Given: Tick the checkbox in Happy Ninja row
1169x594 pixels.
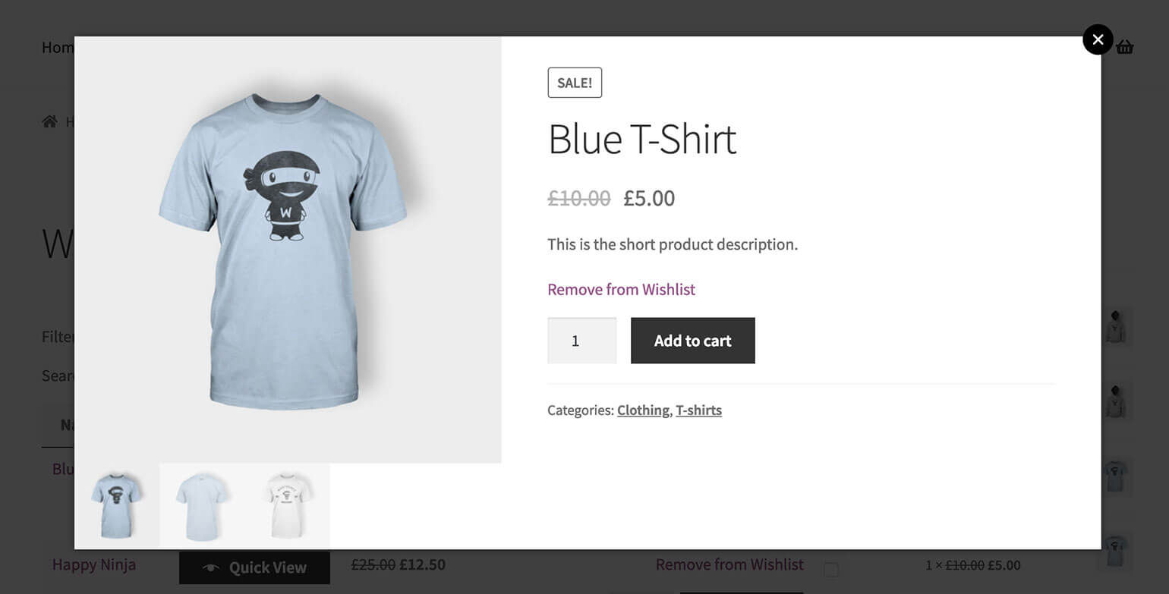Looking at the screenshot, I should point(831,569).
